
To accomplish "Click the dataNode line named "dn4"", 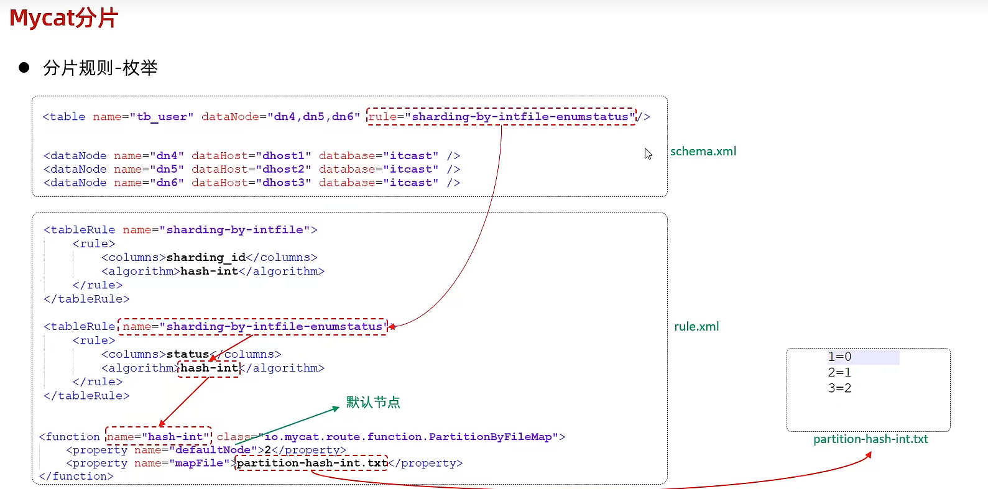I will coord(252,155).
